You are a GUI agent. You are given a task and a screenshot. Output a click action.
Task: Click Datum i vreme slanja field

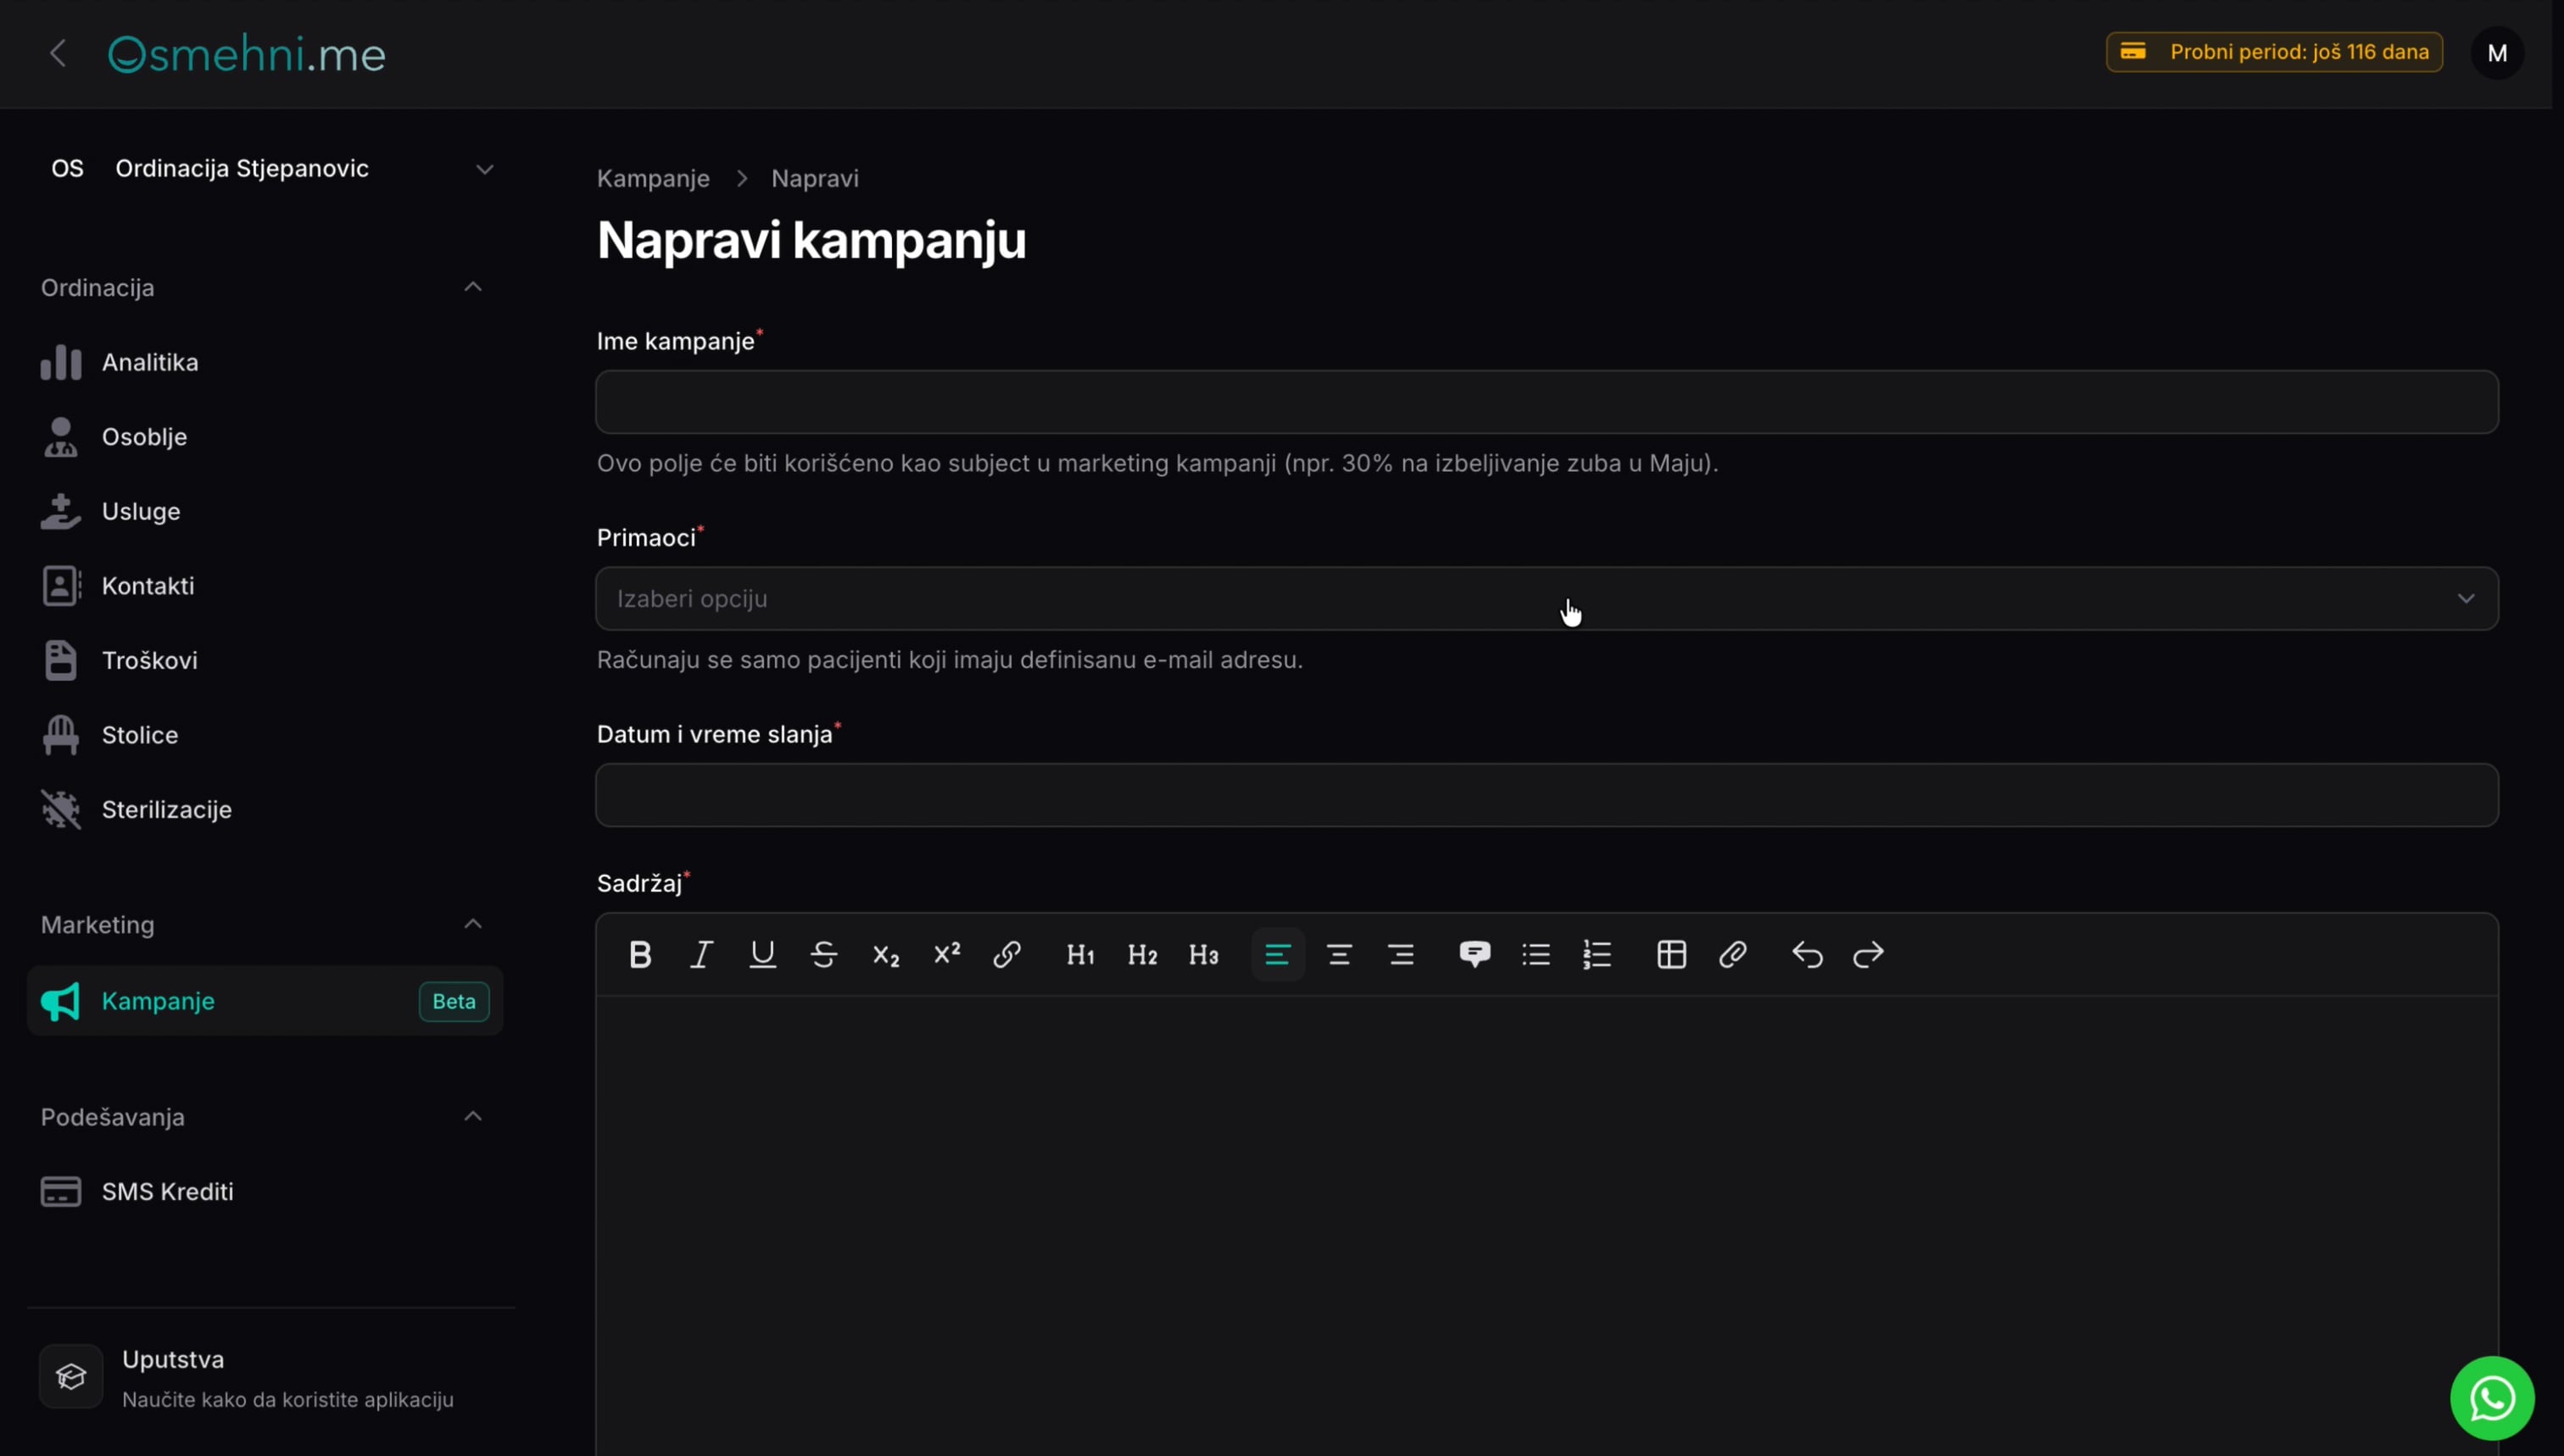1547,795
